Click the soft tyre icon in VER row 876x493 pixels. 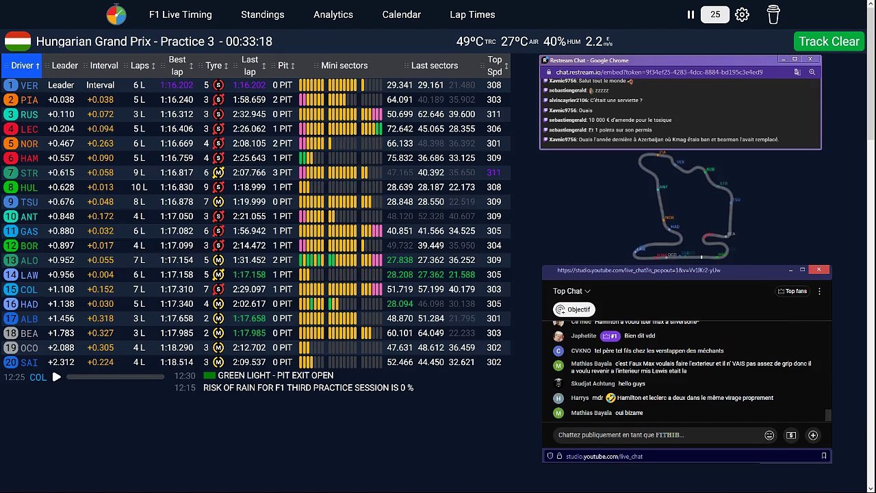coord(218,86)
